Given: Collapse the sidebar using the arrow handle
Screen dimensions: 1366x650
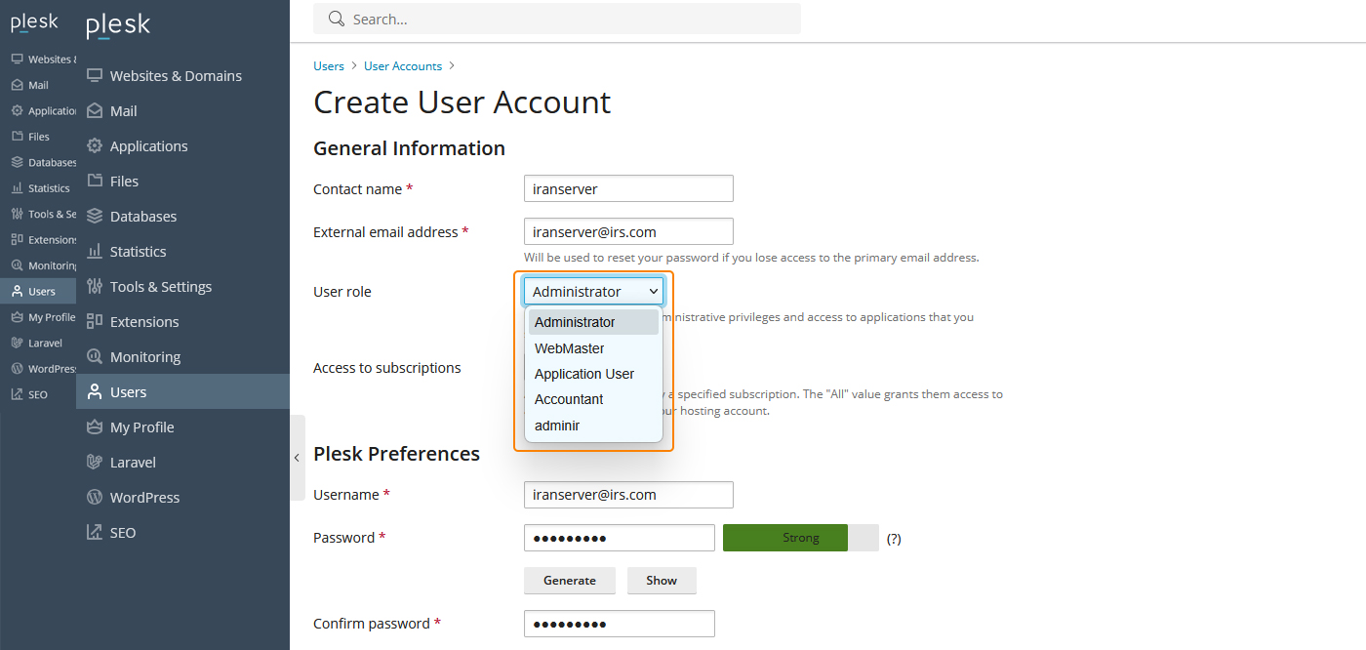Looking at the screenshot, I should (297, 457).
